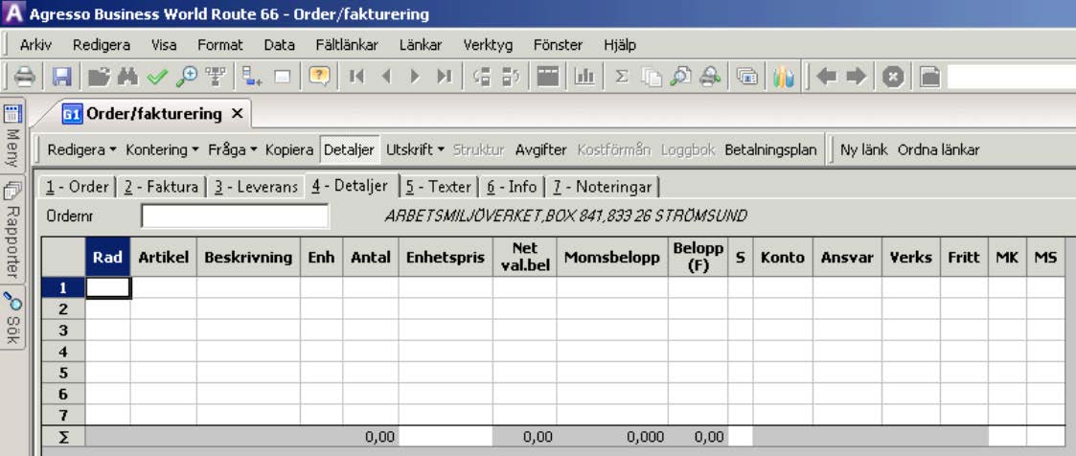Switch to the 7 - Noteringar tab
This screenshot has width=1076, height=456.
pos(602,187)
